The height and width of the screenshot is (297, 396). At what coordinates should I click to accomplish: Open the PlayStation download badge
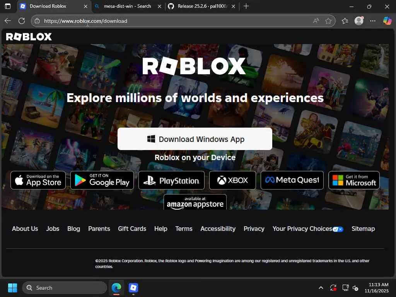click(171, 180)
